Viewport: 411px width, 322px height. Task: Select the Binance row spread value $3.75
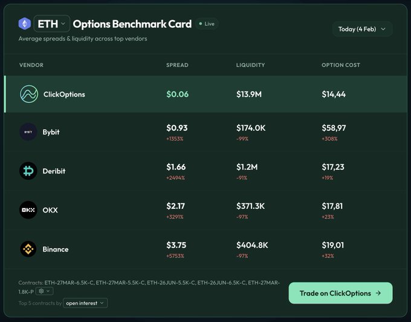coord(176,245)
